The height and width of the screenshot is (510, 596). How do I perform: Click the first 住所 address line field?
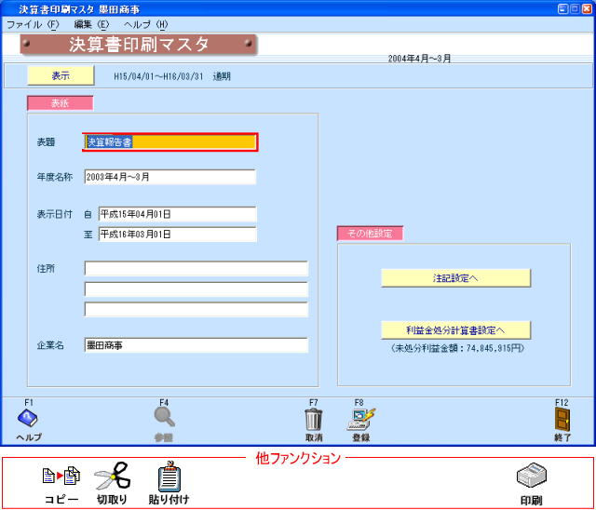point(196,269)
